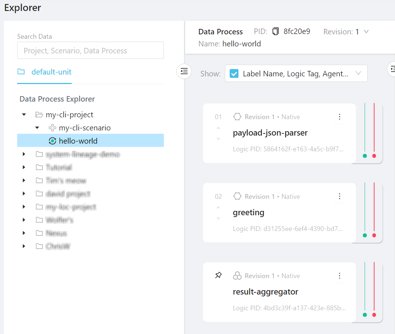Collapse the my-cli-project tree node

[x=24, y=115]
